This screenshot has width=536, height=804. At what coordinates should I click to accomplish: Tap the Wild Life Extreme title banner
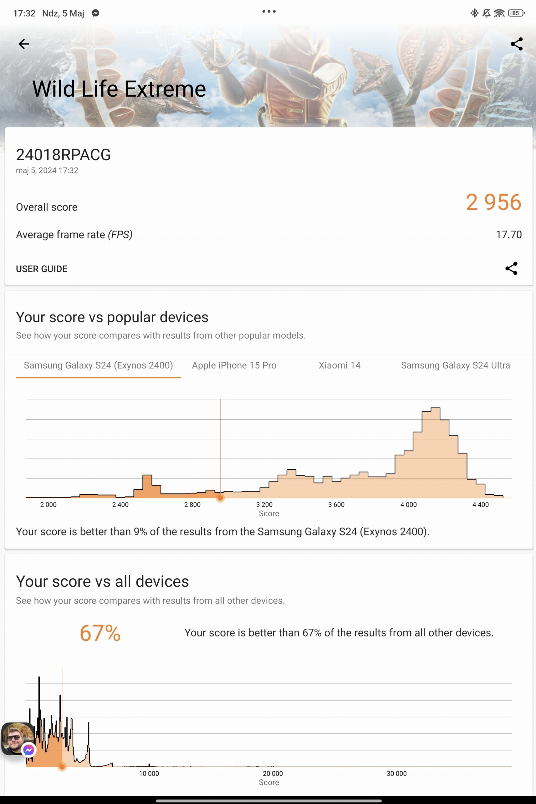119,89
